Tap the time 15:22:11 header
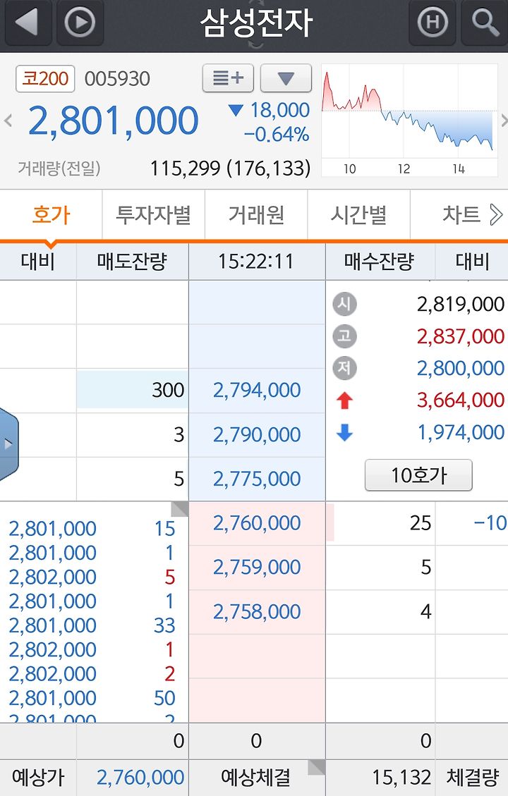The image size is (508, 796). pyautogui.click(x=257, y=262)
